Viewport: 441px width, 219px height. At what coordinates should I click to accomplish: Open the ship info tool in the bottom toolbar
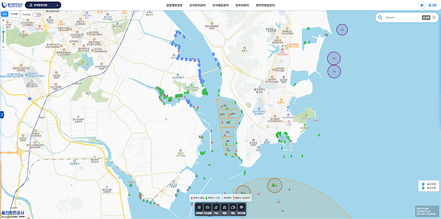(199, 210)
